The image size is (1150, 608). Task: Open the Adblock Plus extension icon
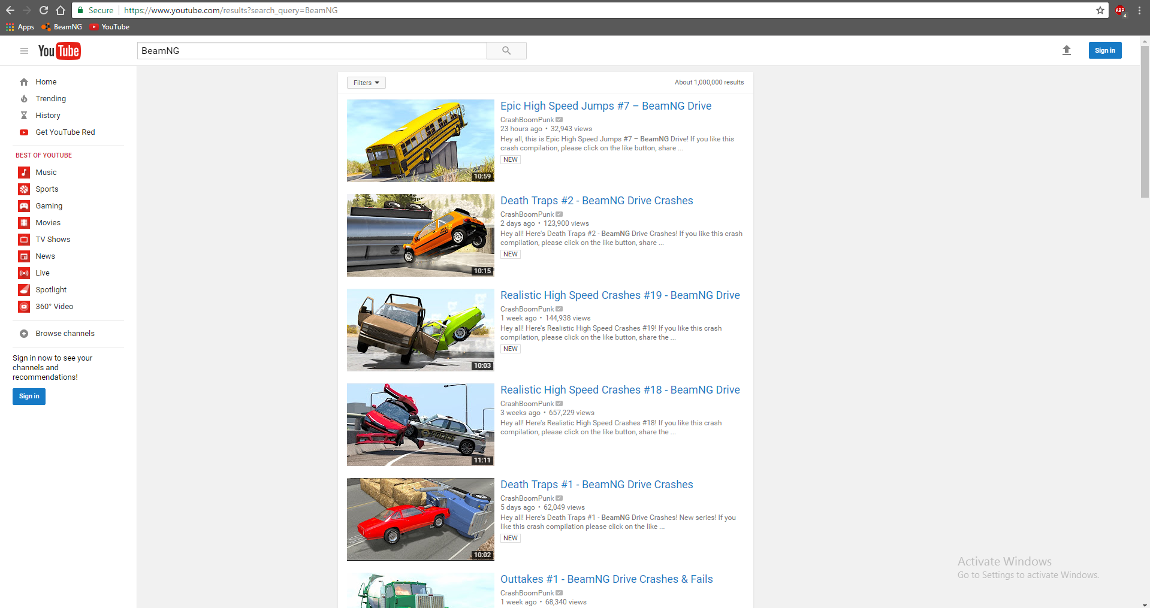click(x=1120, y=10)
